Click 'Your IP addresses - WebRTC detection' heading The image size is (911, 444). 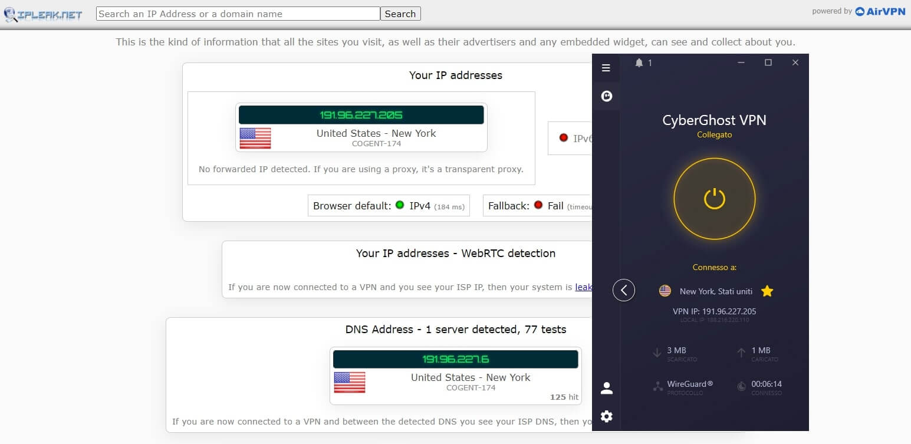point(455,254)
